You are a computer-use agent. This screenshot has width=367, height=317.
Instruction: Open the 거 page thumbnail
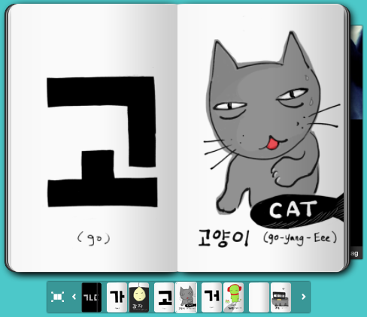[x=211, y=297]
